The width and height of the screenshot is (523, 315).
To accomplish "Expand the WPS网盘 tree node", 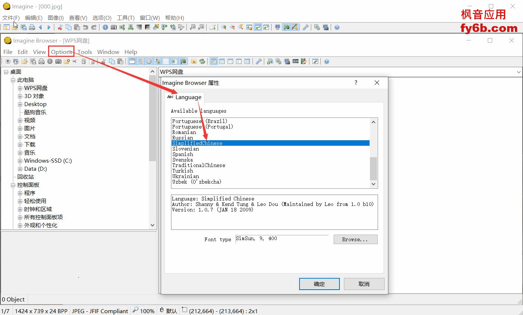I will [20, 88].
